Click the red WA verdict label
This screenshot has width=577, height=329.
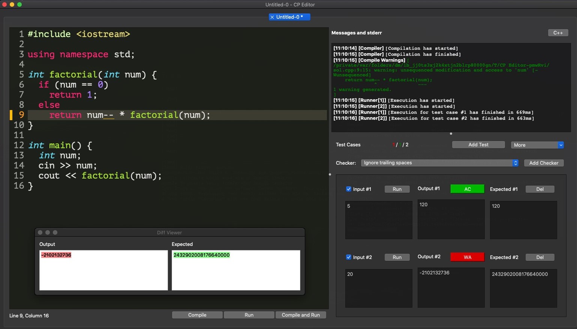[x=467, y=258]
